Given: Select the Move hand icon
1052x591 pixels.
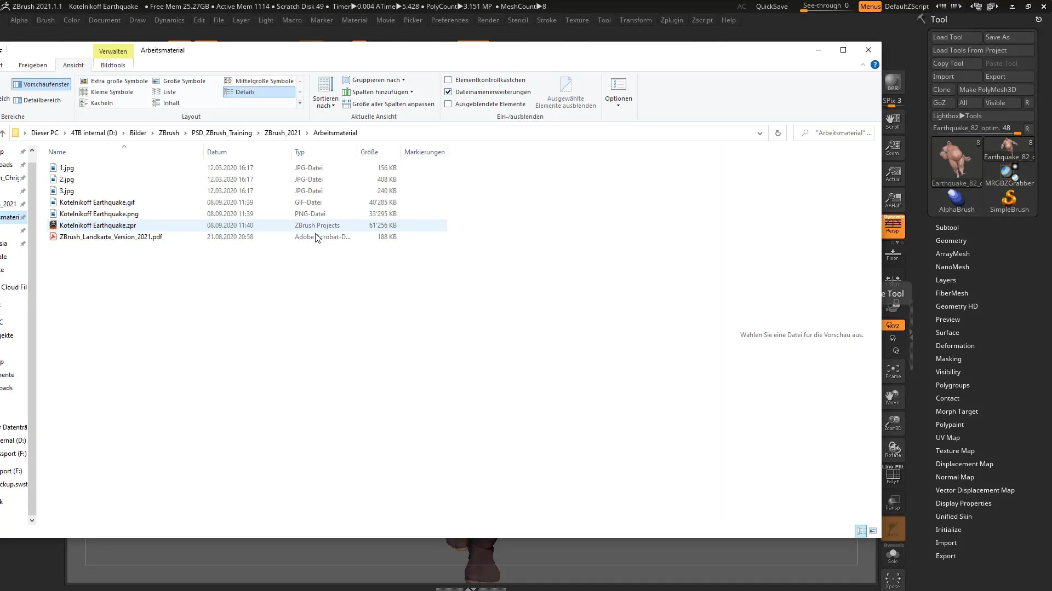Looking at the screenshot, I should point(893,398).
